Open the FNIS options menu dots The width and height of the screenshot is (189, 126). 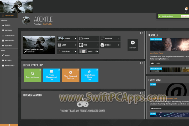[97, 45]
